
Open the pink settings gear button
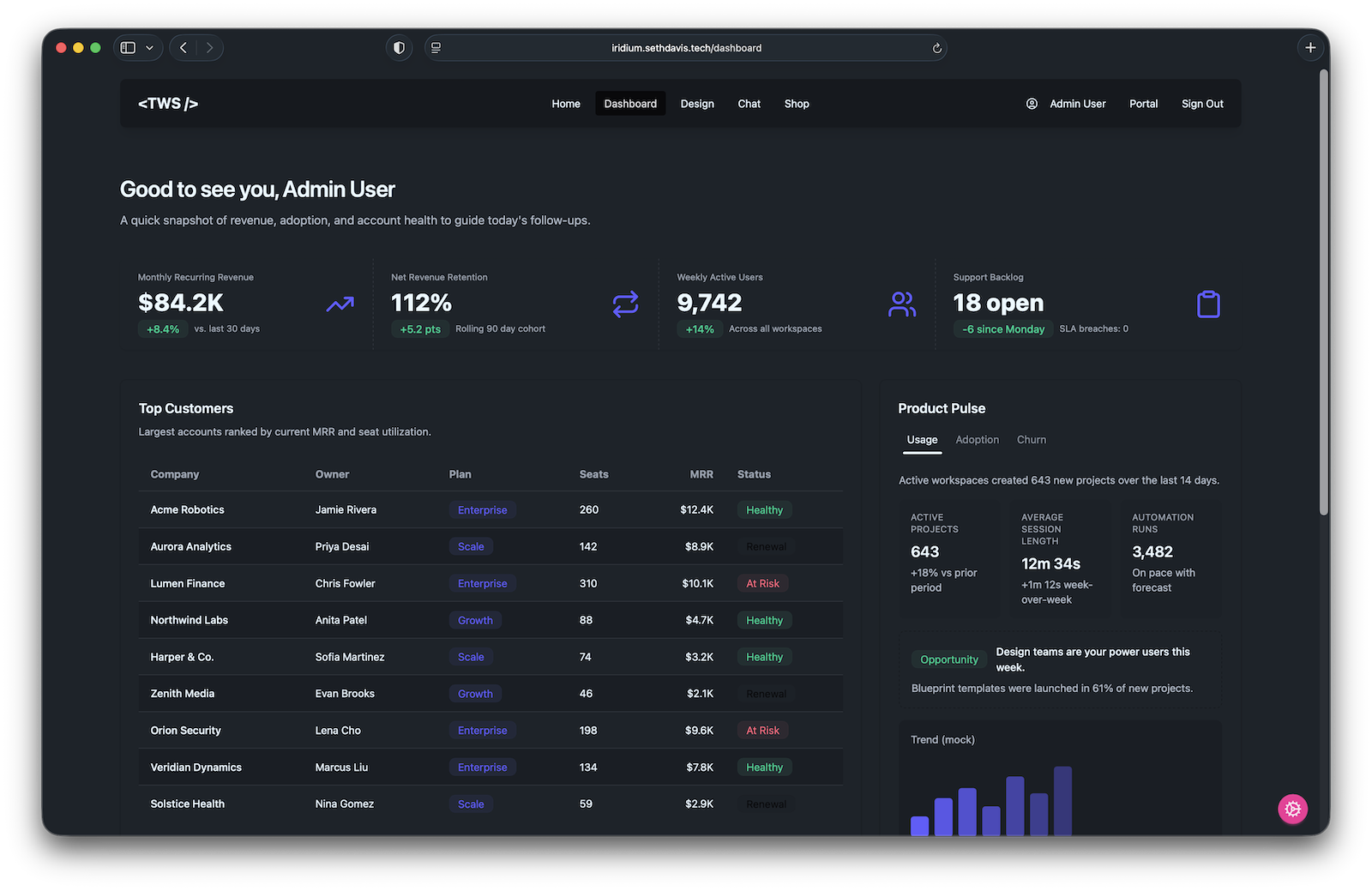tap(1292, 809)
